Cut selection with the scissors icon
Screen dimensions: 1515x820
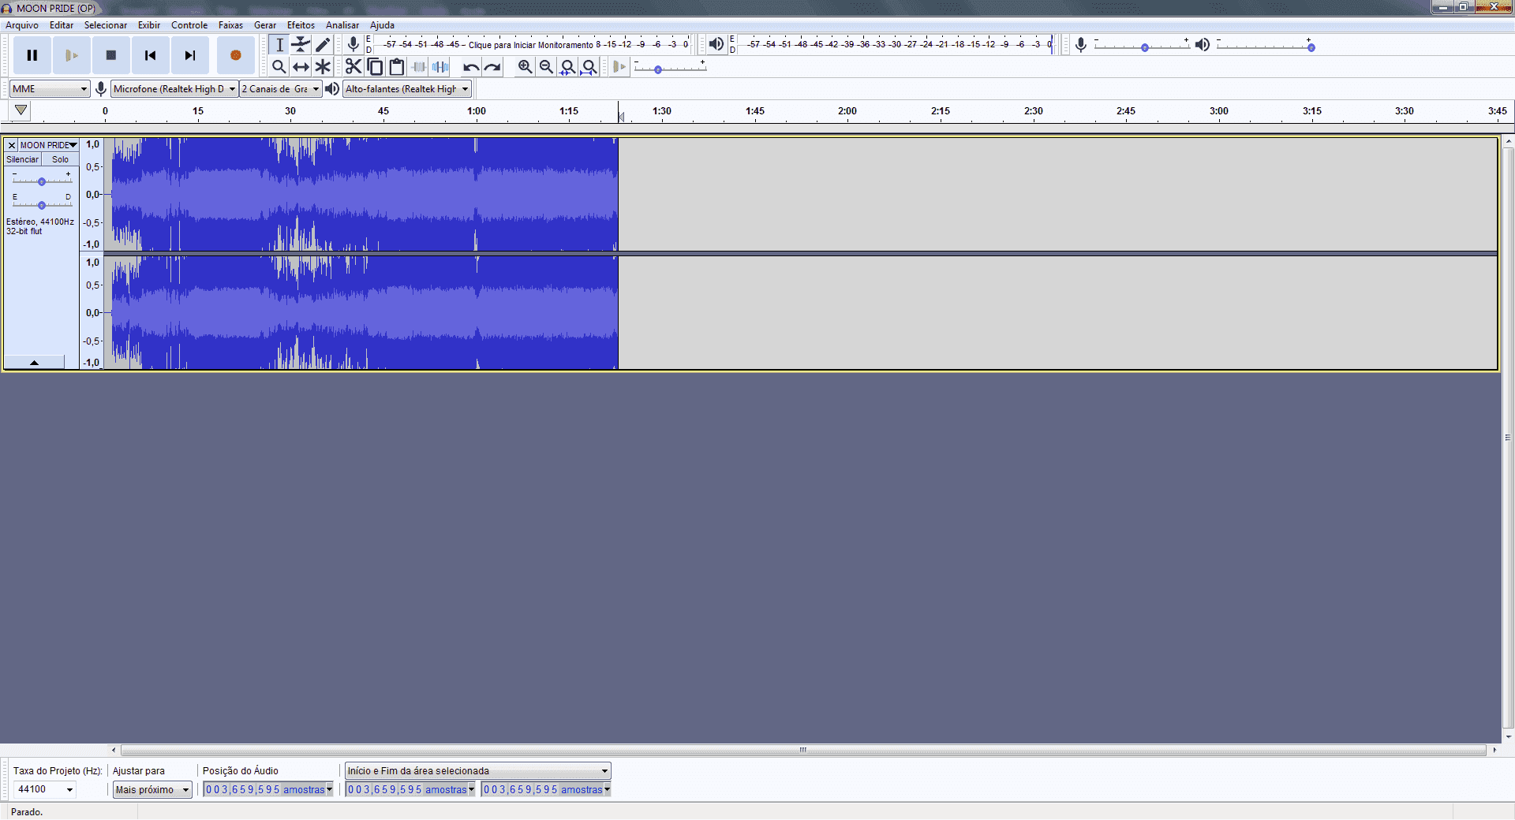(353, 67)
